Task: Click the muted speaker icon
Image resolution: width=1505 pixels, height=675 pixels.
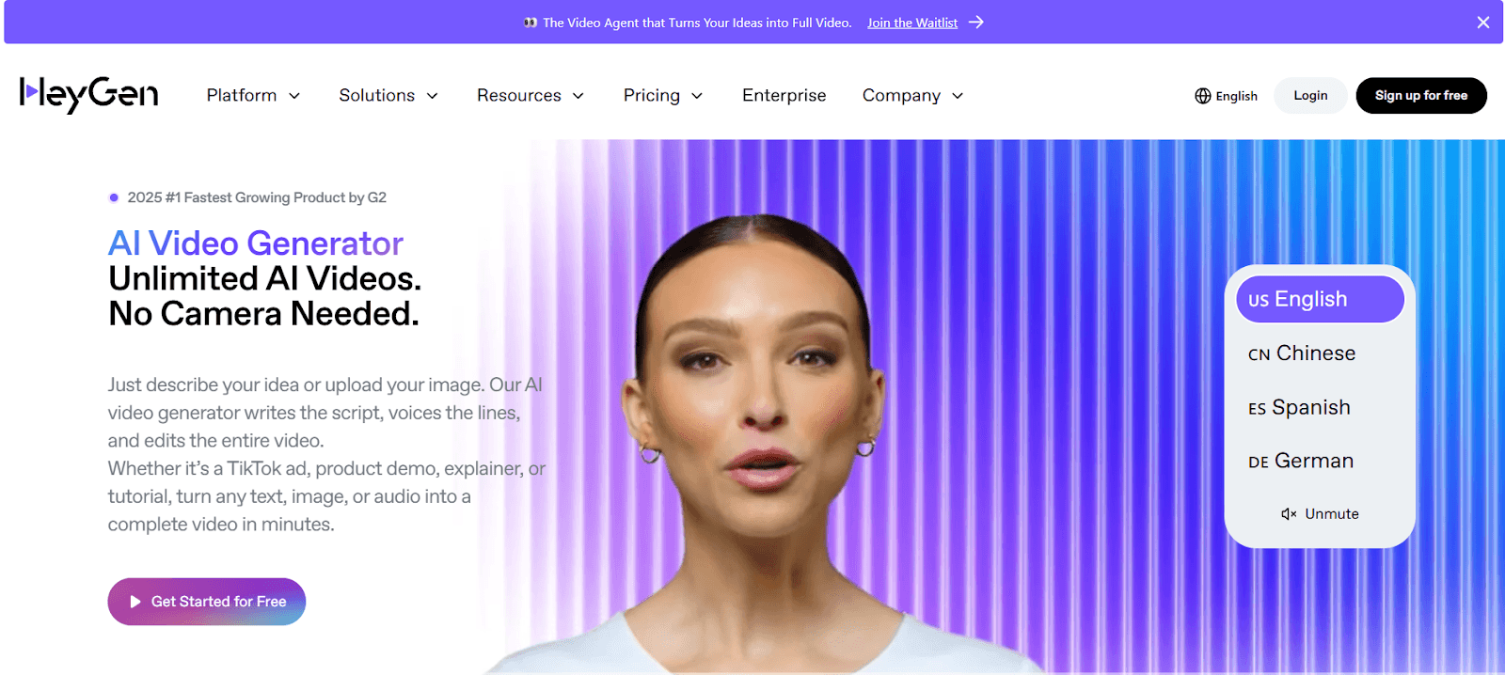Action: point(1289,514)
